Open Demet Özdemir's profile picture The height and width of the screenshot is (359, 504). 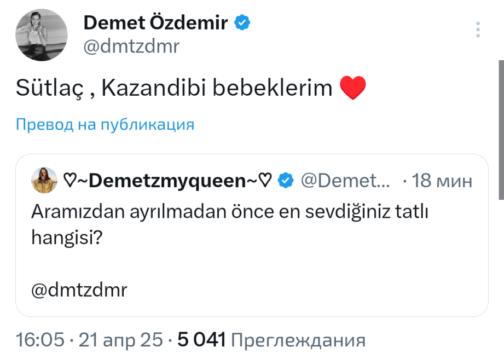pos(42,34)
